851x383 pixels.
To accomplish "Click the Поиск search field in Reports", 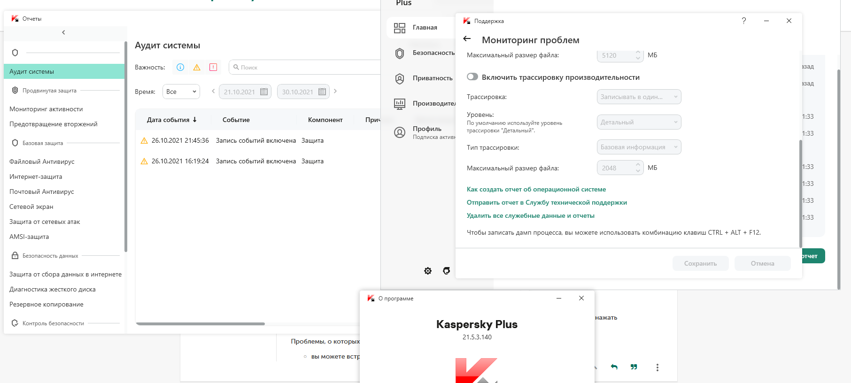I will point(305,67).
